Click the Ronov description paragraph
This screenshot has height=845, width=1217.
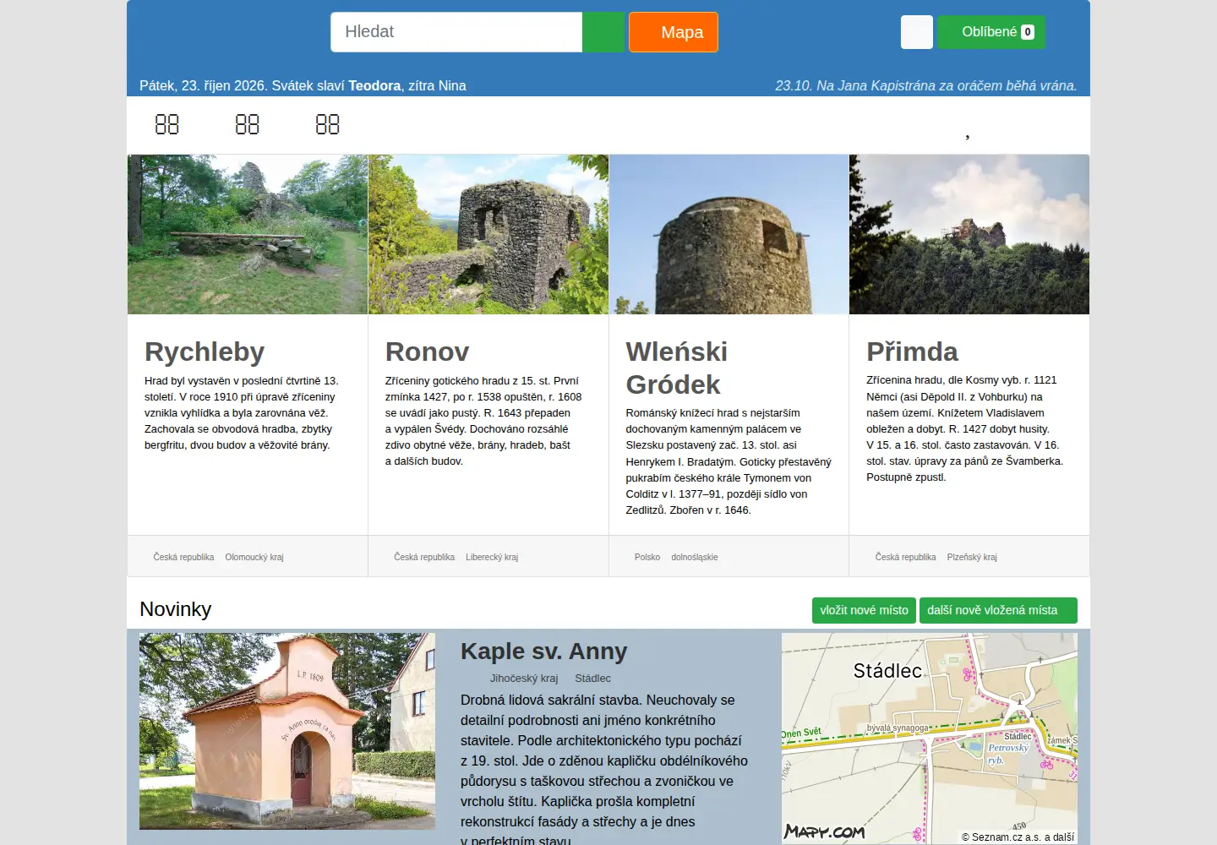(483, 421)
